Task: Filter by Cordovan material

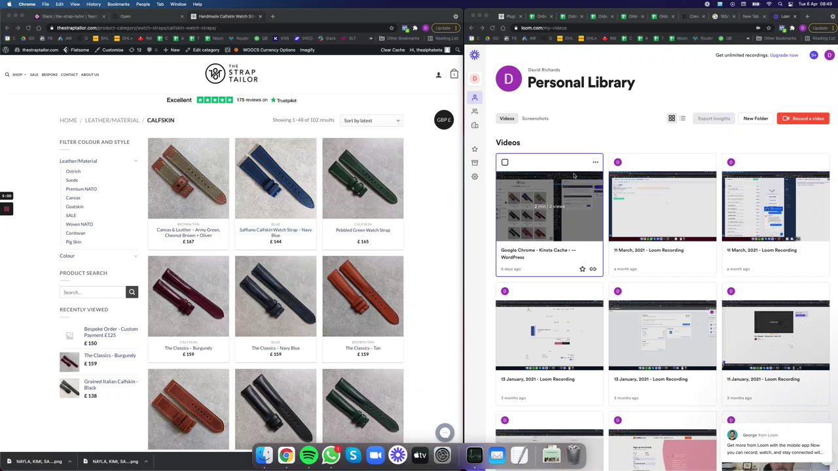Action: (75, 233)
